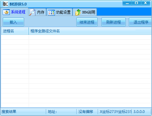Screen dimensions: 152x116
Task: Click the 功能设置 colored grid icon
Action: 51,13
